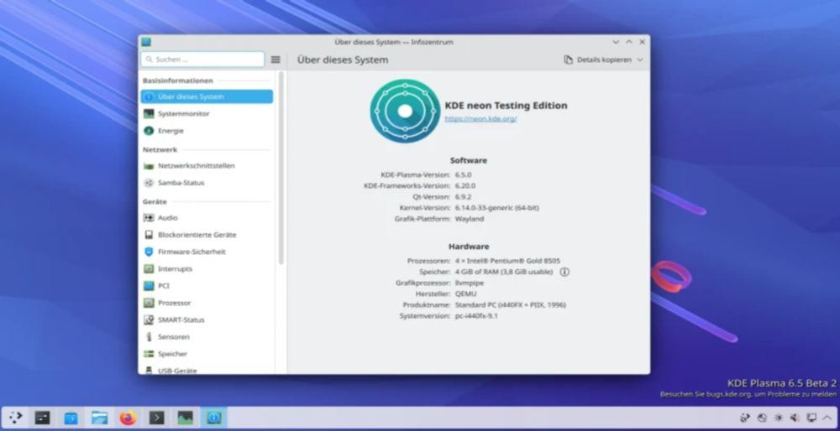Open the hamburger menu beside search
The width and height of the screenshot is (840, 431).
276,60
